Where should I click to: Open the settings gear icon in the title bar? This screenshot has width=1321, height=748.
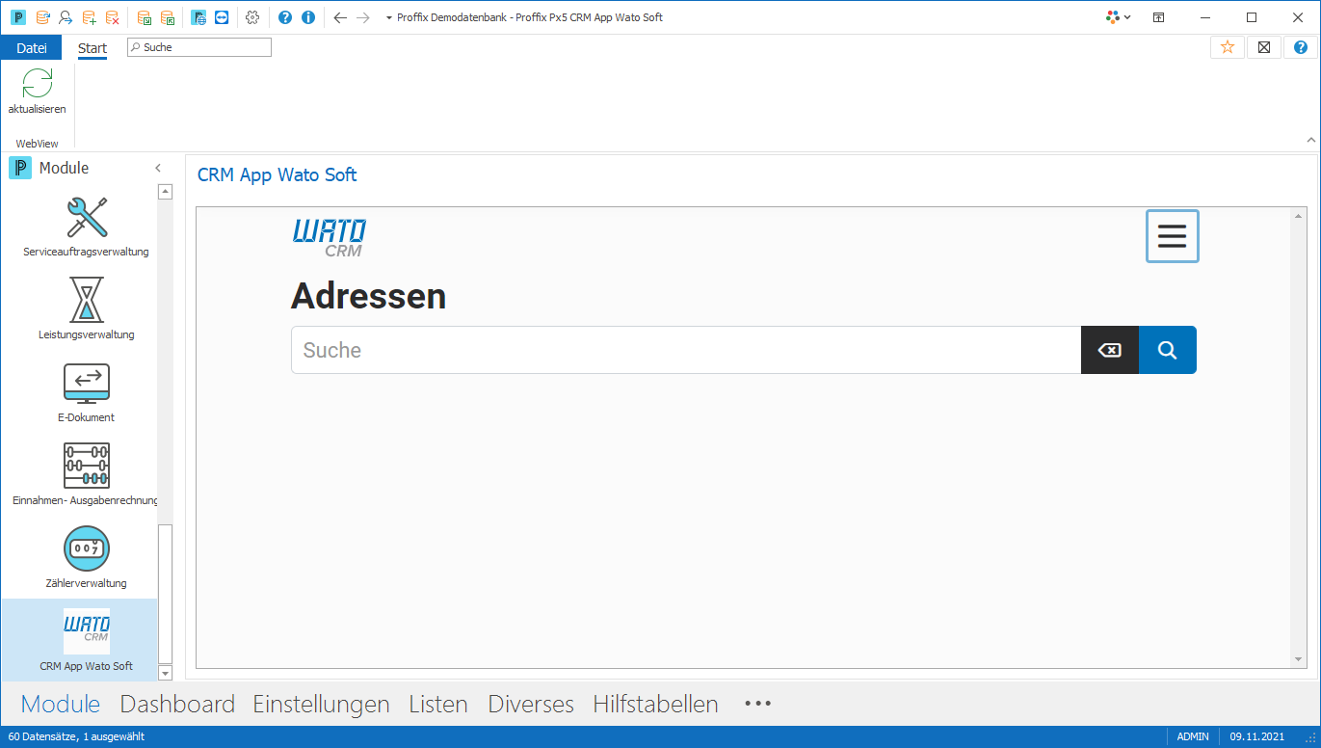pyautogui.click(x=253, y=17)
